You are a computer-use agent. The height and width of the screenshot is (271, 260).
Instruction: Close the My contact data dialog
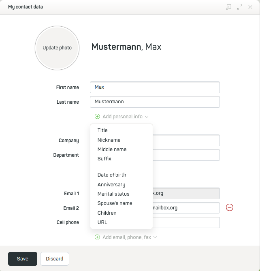[250, 7]
